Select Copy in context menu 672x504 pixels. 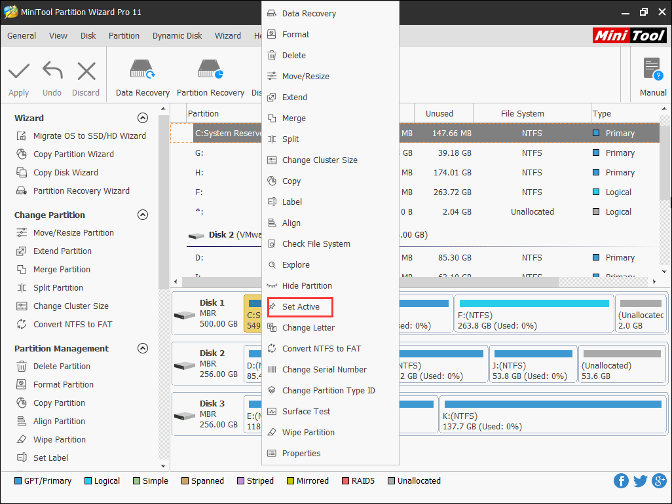pyautogui.click(x=330, y=181)
